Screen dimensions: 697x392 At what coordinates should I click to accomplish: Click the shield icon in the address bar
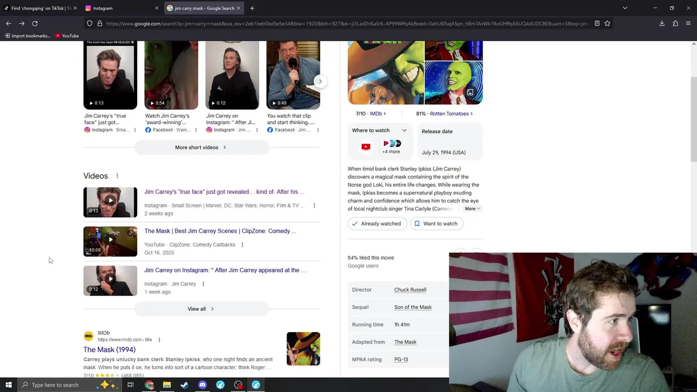click(90, 23)
